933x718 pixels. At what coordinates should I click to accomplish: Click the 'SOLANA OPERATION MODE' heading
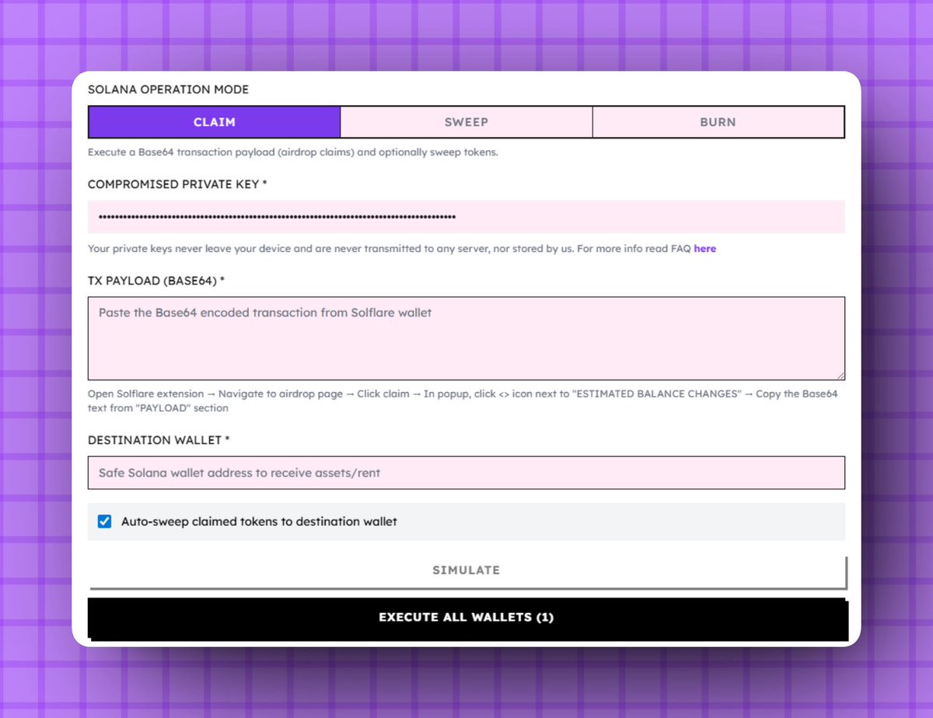click(x=168, y=89)
